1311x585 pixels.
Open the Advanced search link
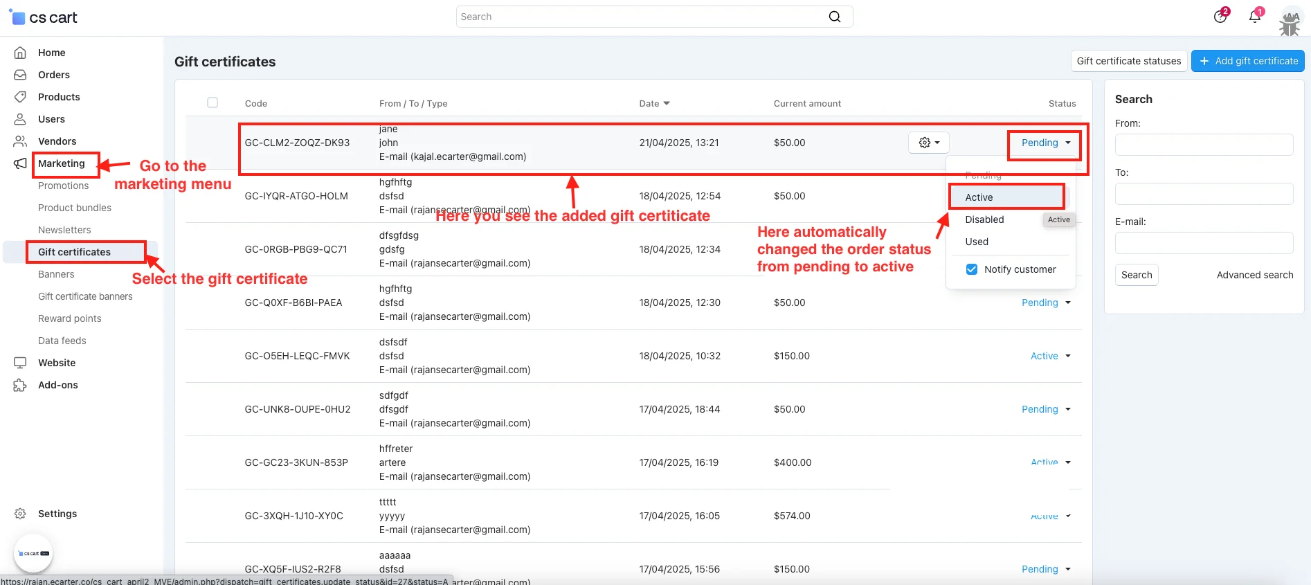1254,275
